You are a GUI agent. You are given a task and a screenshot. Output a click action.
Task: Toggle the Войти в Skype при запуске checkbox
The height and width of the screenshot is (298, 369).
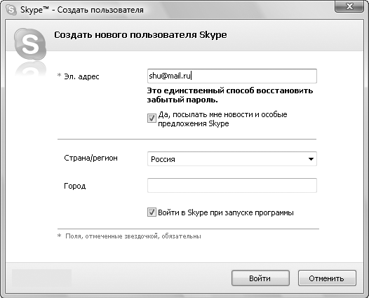point(152,212)
